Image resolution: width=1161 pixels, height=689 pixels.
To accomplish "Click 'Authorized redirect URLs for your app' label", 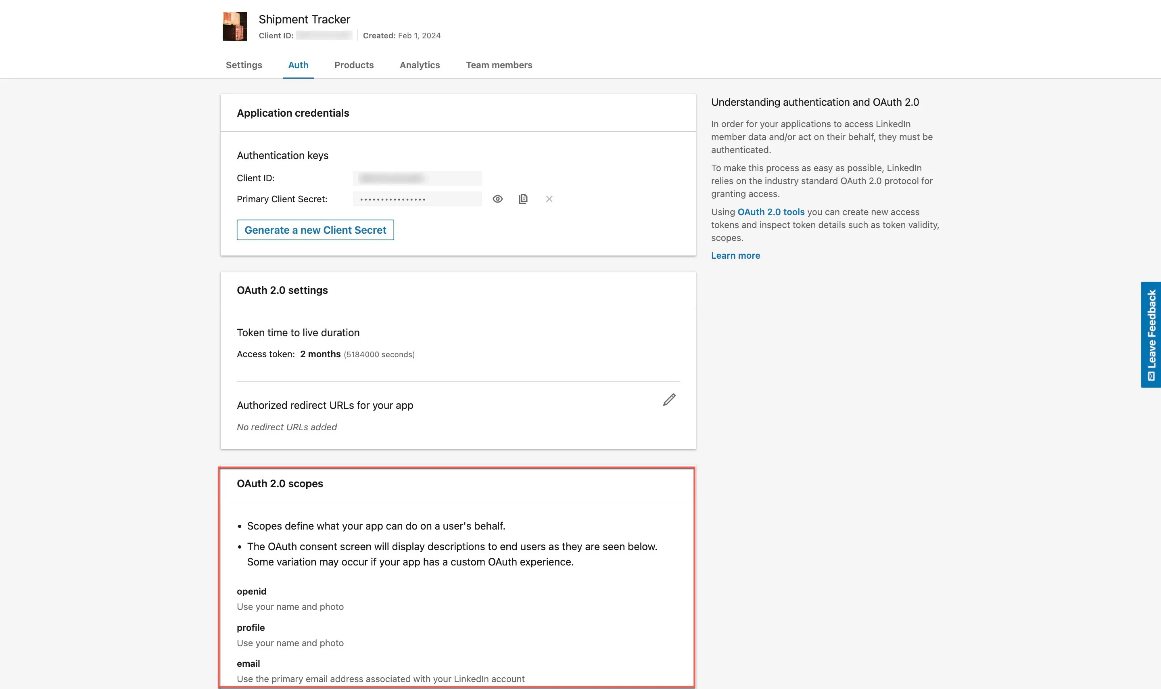I will click(x=325, y=405).
